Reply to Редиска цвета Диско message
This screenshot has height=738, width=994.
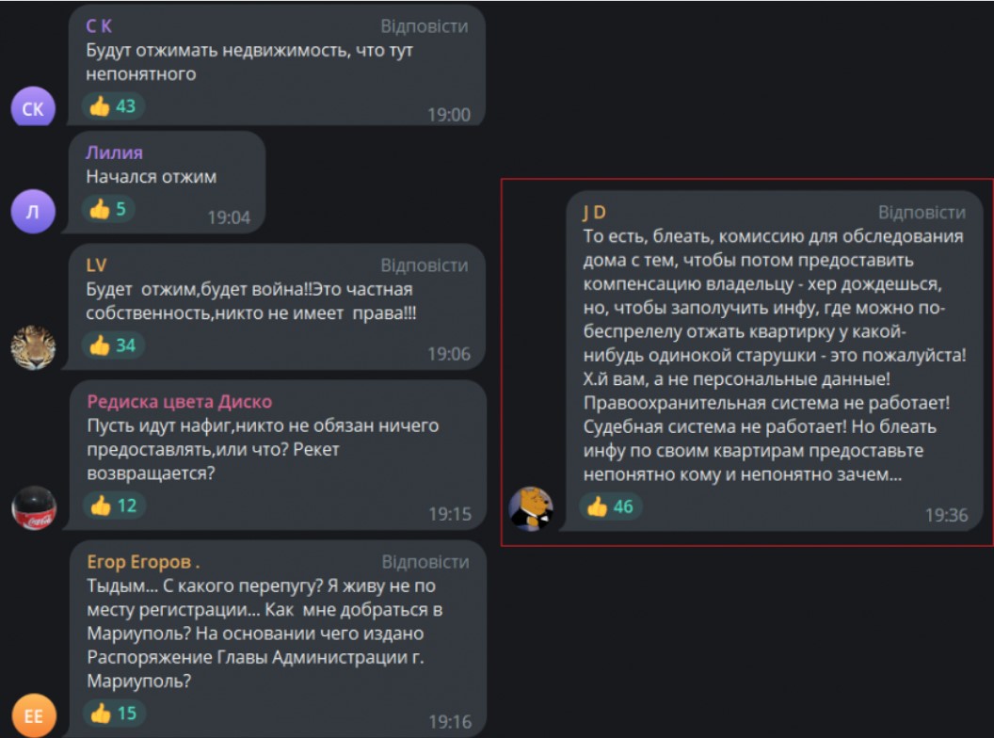point(424,402)
